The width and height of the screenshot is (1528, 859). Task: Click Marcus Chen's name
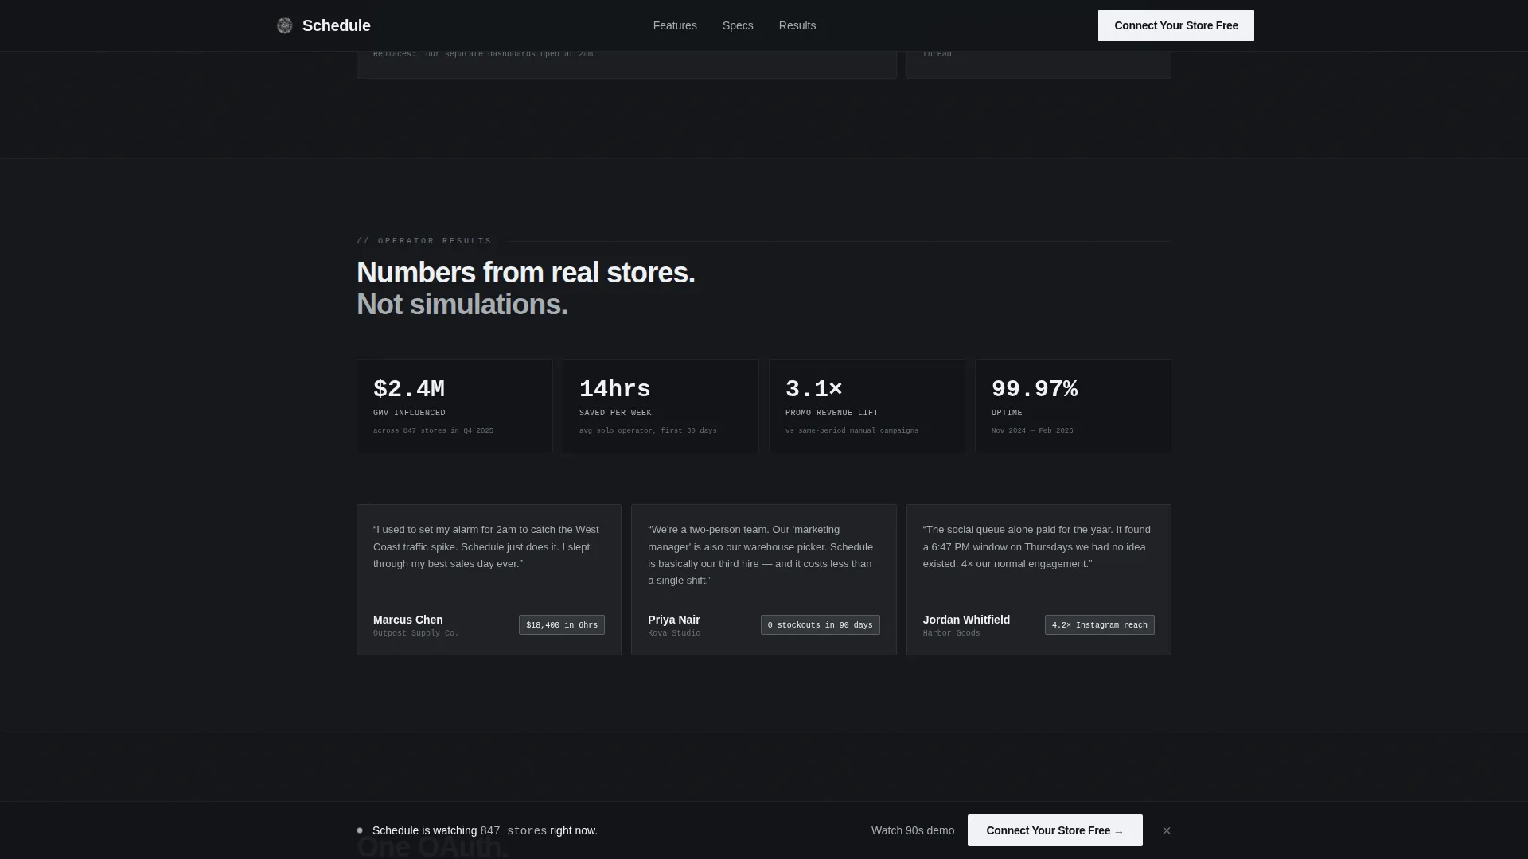click(408, 620)
